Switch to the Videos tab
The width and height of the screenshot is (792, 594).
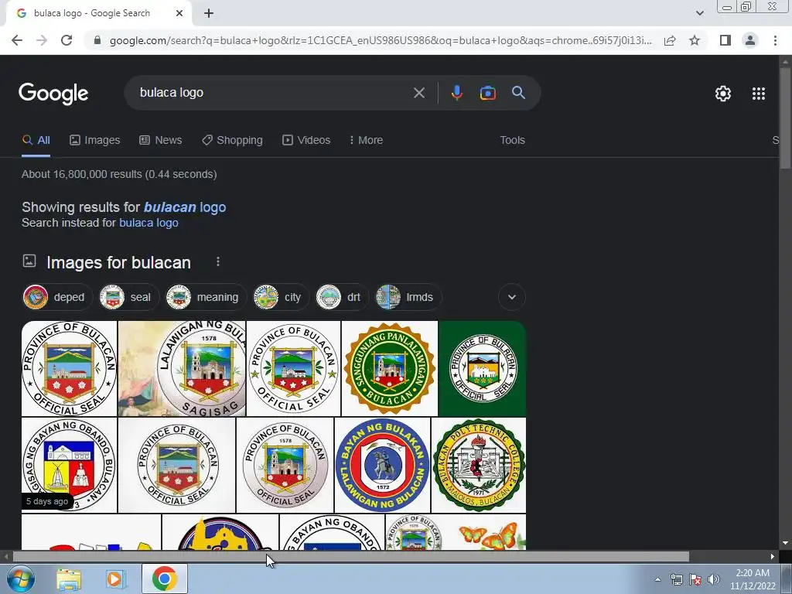pos(306,140)
